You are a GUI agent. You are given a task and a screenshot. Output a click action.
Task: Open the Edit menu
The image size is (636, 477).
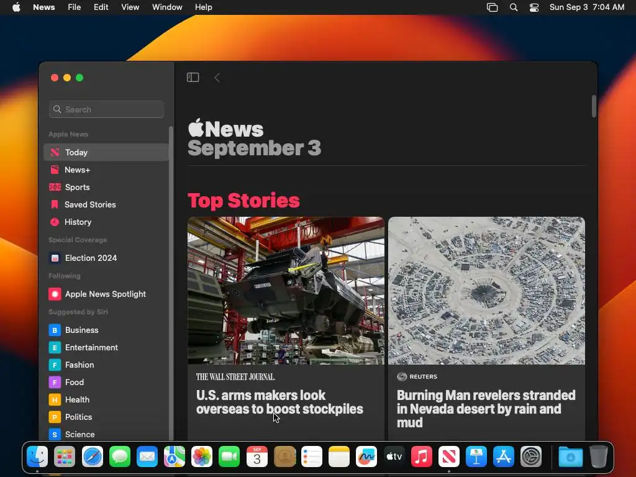coord(101,7)
